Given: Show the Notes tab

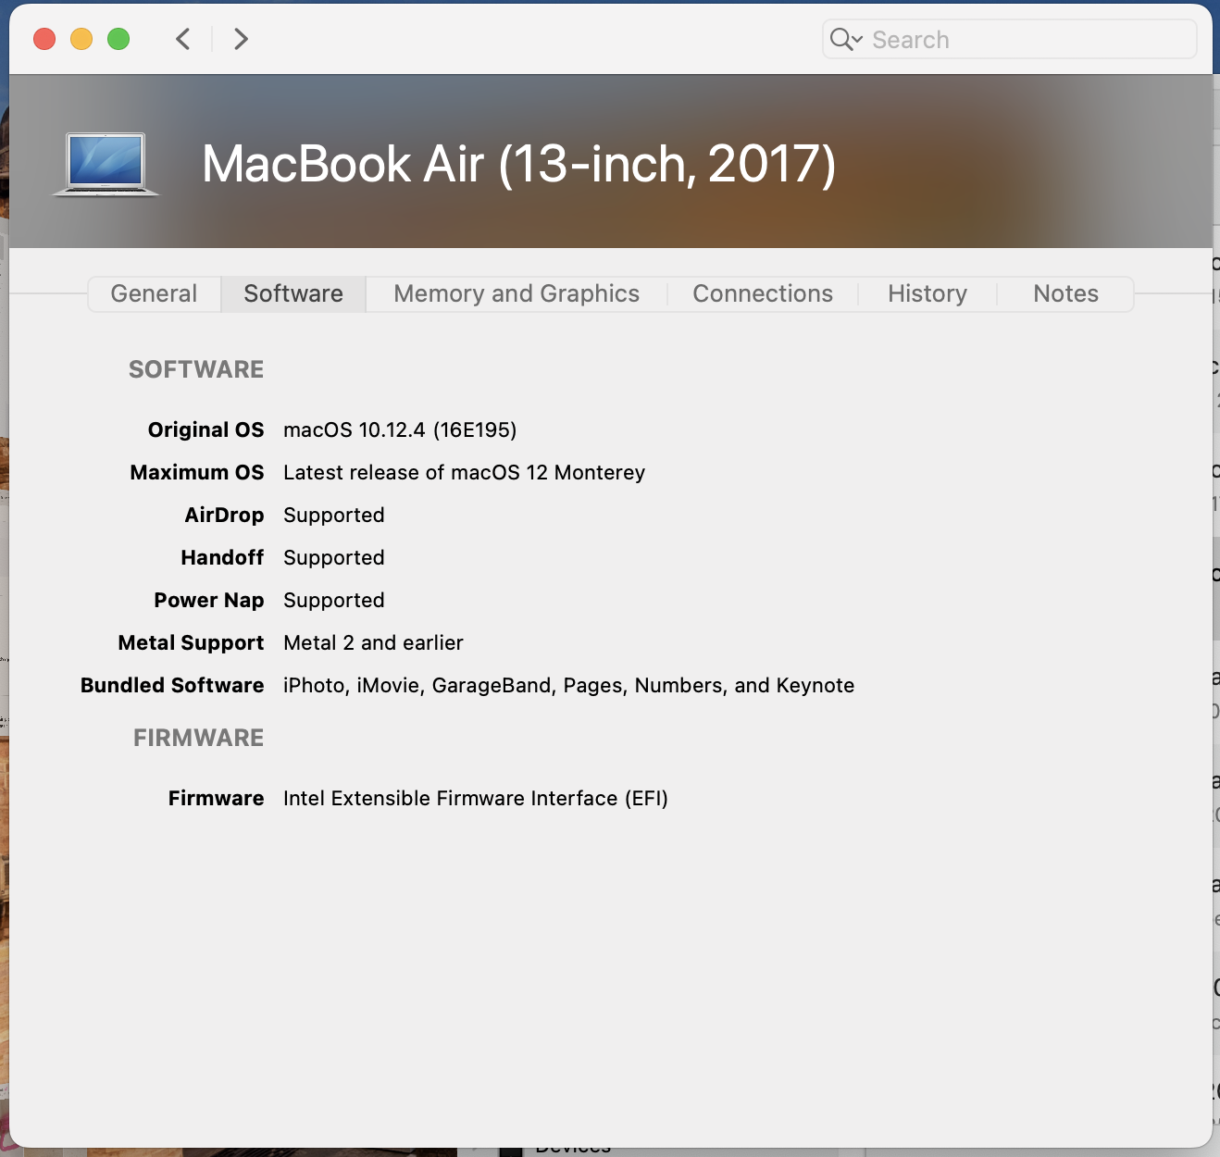Looking at the screenshot, I should tap(1065, 293).
